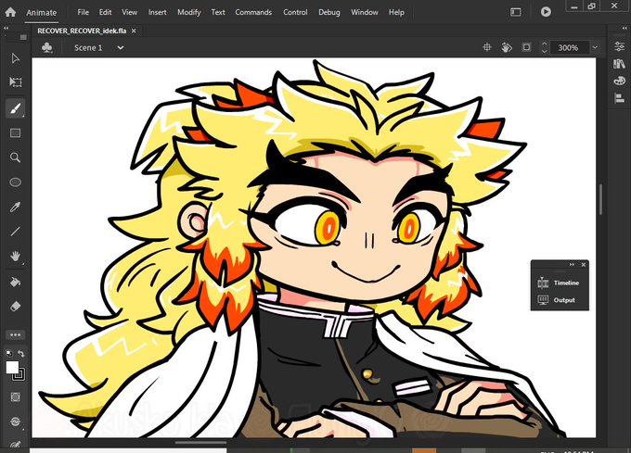Screen dimensions: 631x453
Task: Click the Center Stage icon
Action: point(487,47)
